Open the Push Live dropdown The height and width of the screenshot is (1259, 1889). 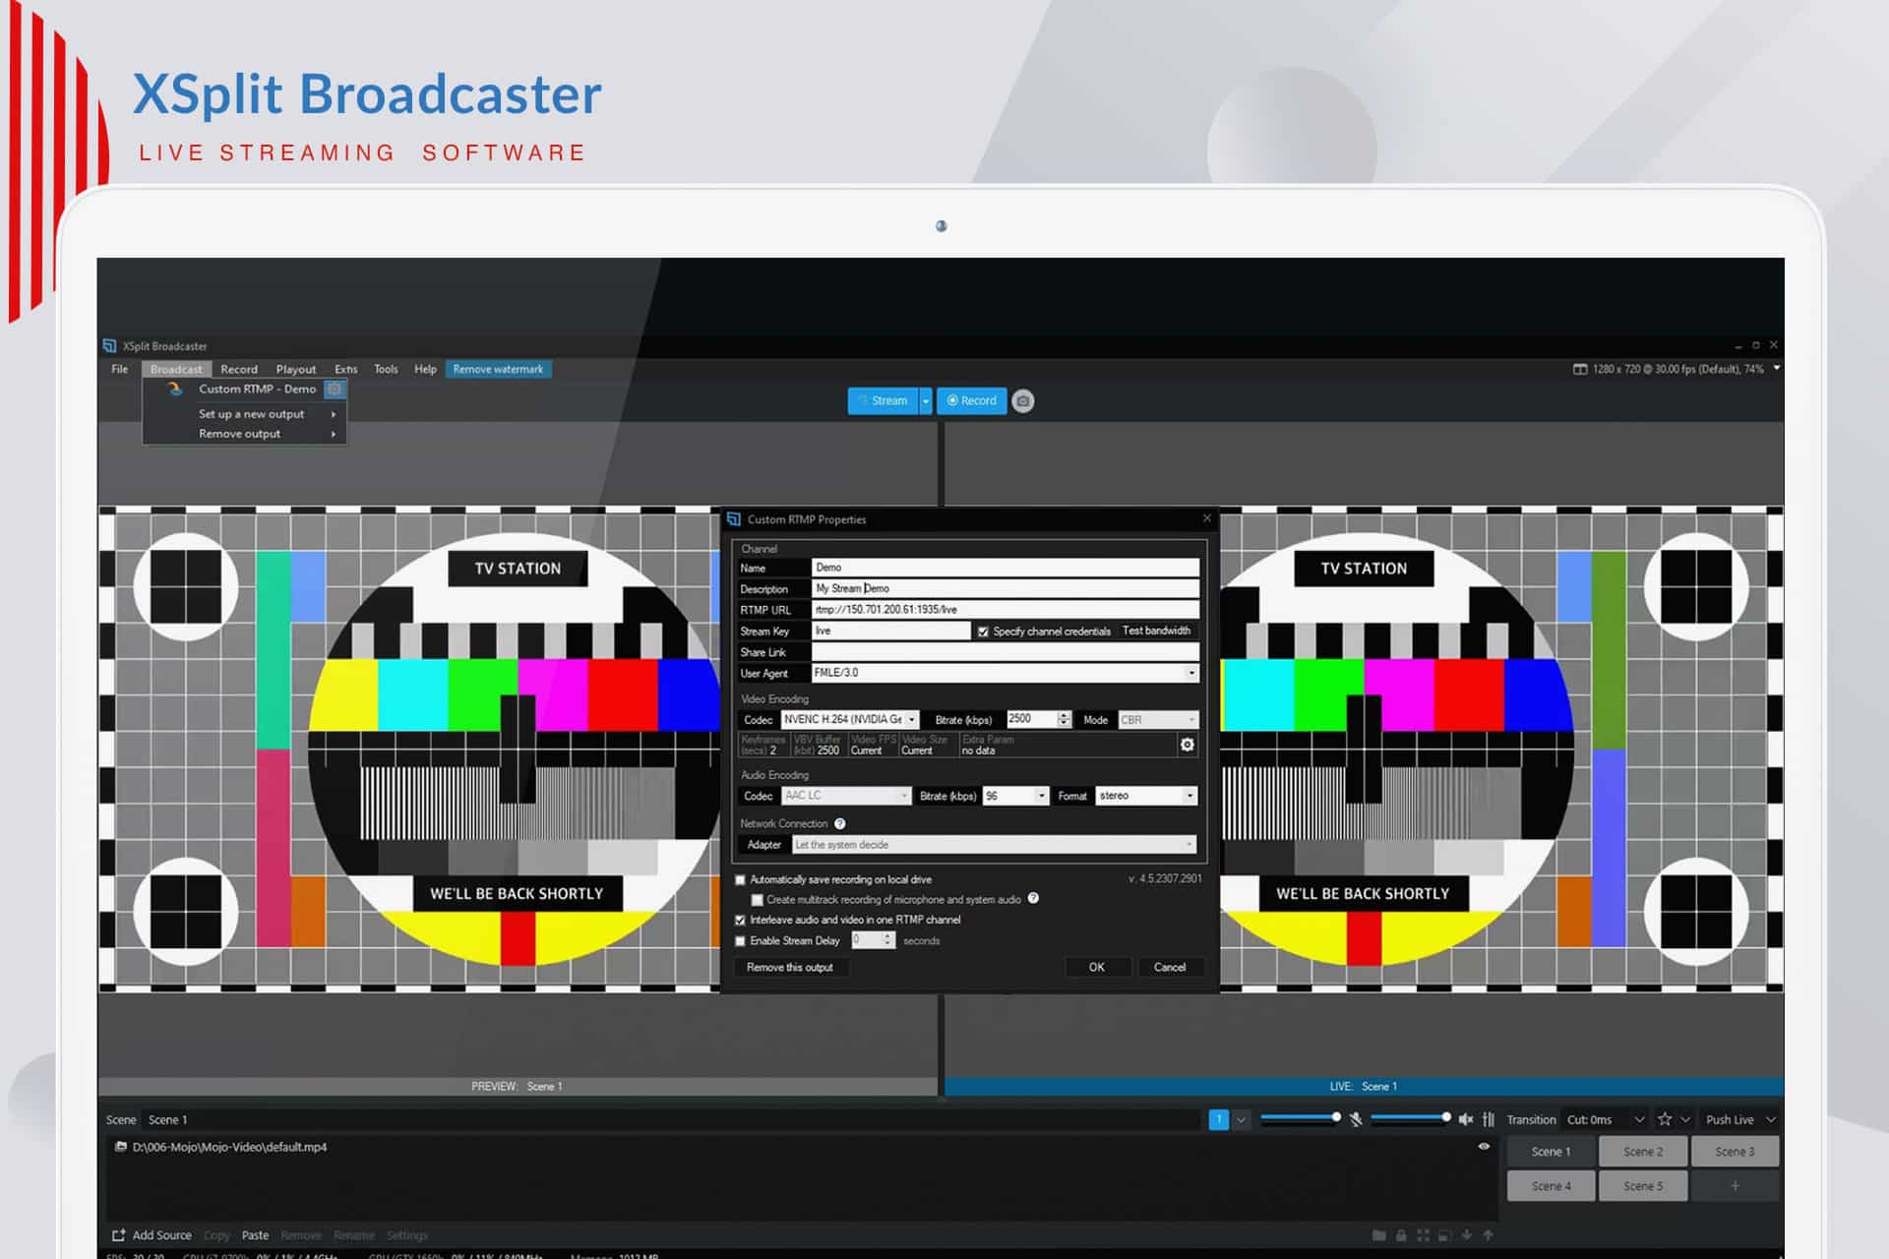pos(1771,1119)
